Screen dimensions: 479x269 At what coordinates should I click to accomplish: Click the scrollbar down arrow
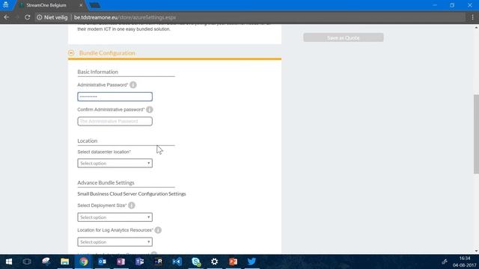click(x=476, y=251)
